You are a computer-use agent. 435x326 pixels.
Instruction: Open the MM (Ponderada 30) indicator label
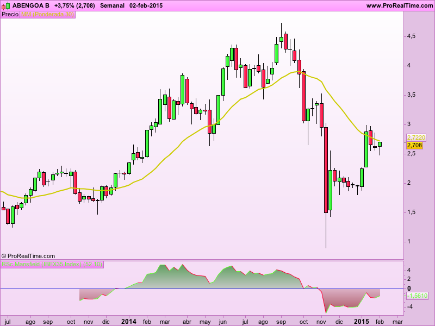coord(47,15)
